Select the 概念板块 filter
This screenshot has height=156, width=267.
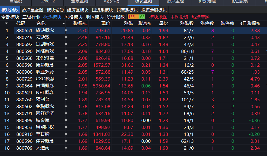[x=52, y=17]
